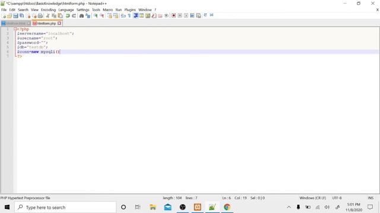The image size is (380, 213).
Task: Open the Macro menu
Action: point(107,9)
